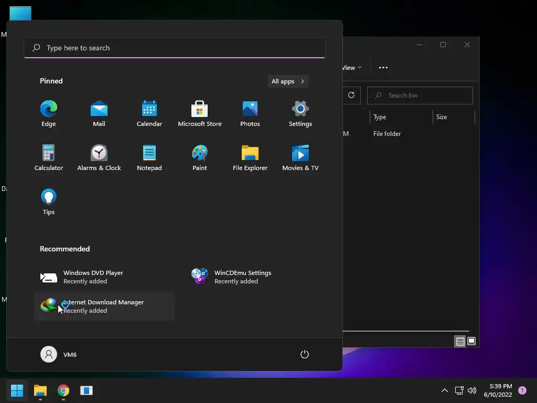Open Windows DVD Player recommendation
537x403 pixels.
(x=104, y=277)
